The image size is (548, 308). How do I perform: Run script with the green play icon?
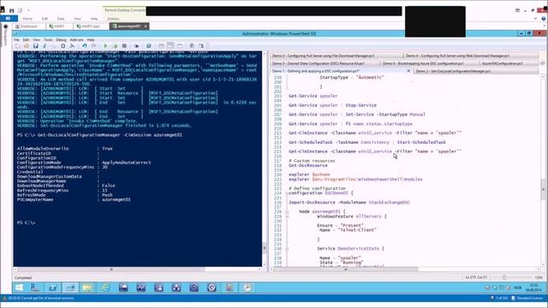click(x=105, y=46)
